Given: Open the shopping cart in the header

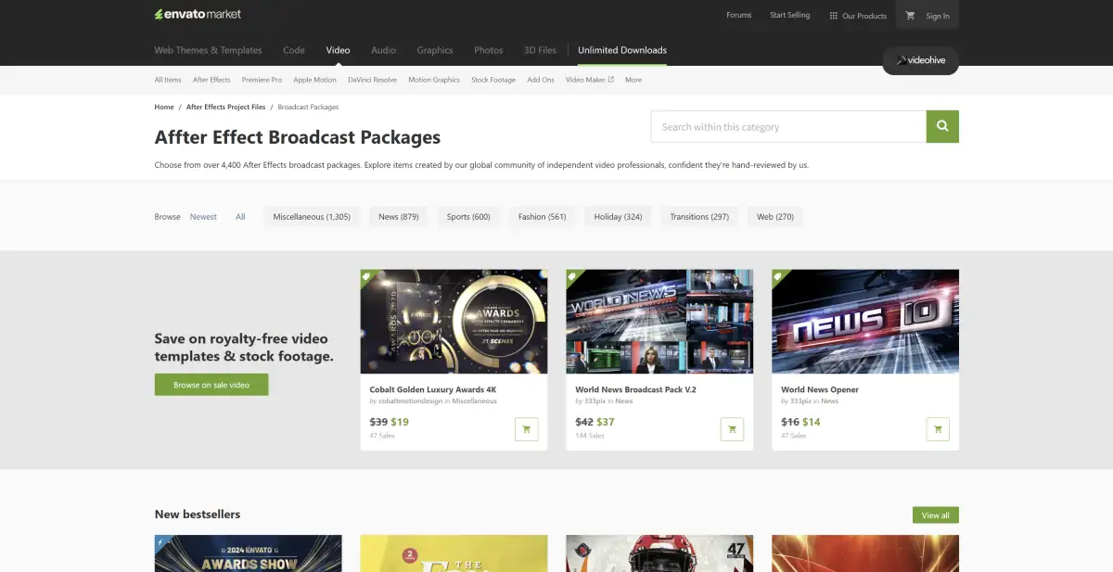Looking at the screenshot, I should [910, 16].
